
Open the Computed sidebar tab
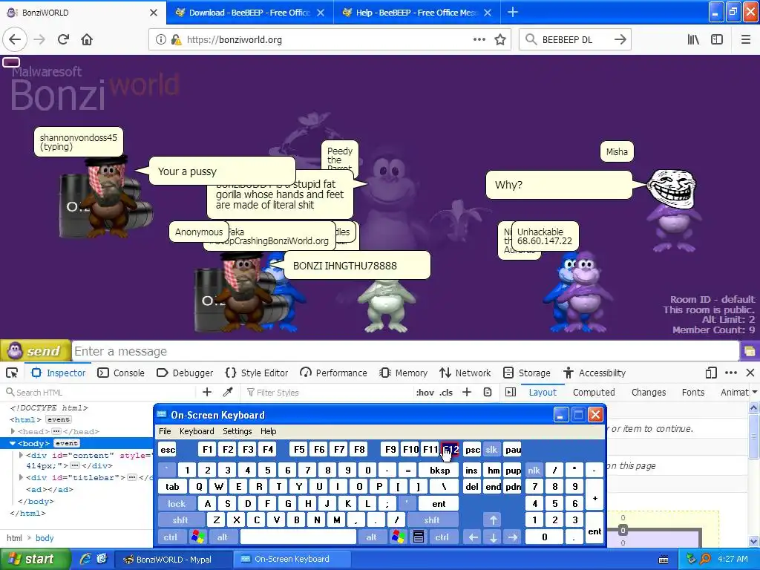[x=594, y=392]
